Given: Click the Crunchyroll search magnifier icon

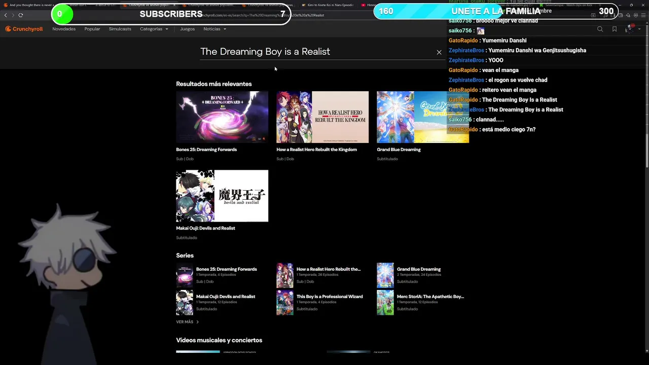Looking at the screenshot, I should pos(600,29).
